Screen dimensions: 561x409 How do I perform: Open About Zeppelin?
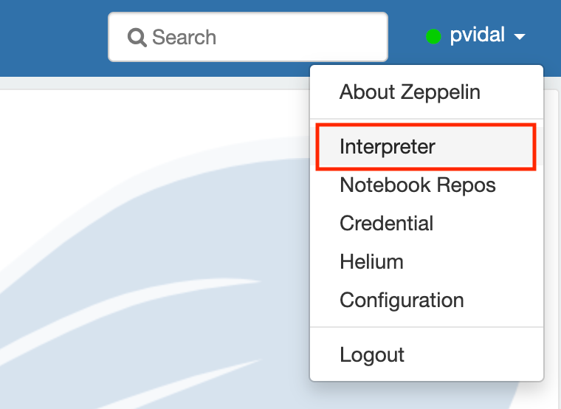pos(410,92)
